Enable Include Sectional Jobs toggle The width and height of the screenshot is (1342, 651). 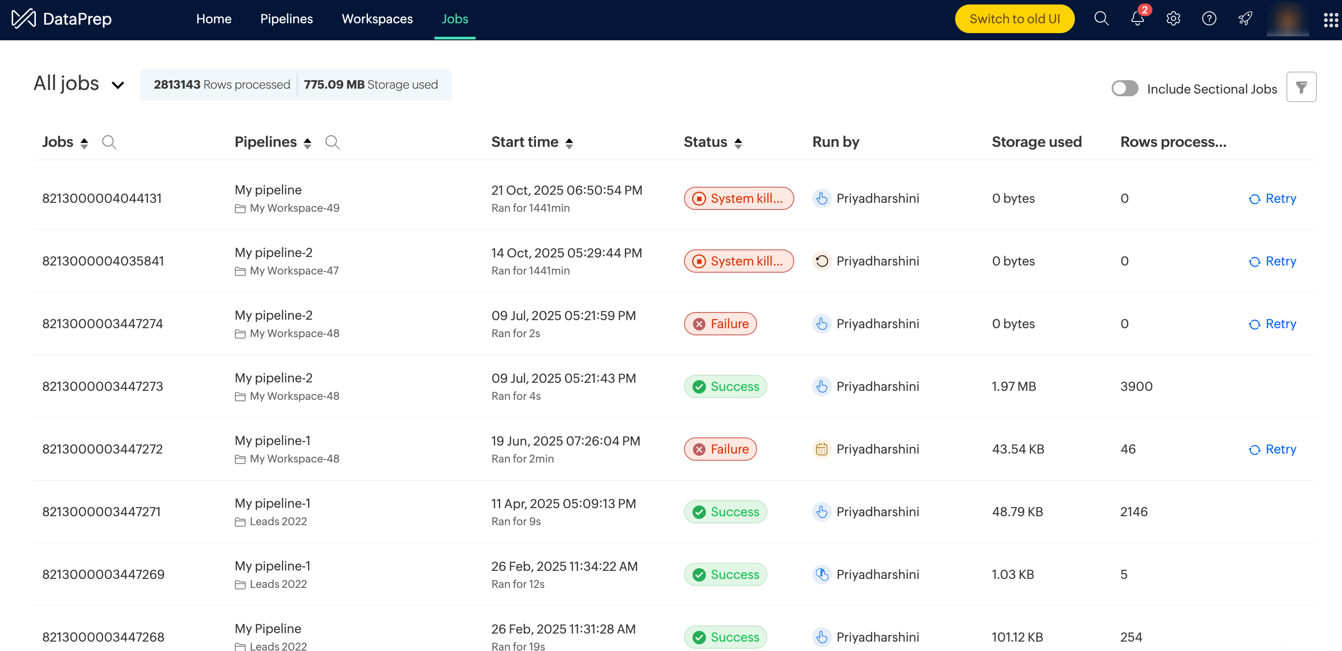coord(1124,89)
